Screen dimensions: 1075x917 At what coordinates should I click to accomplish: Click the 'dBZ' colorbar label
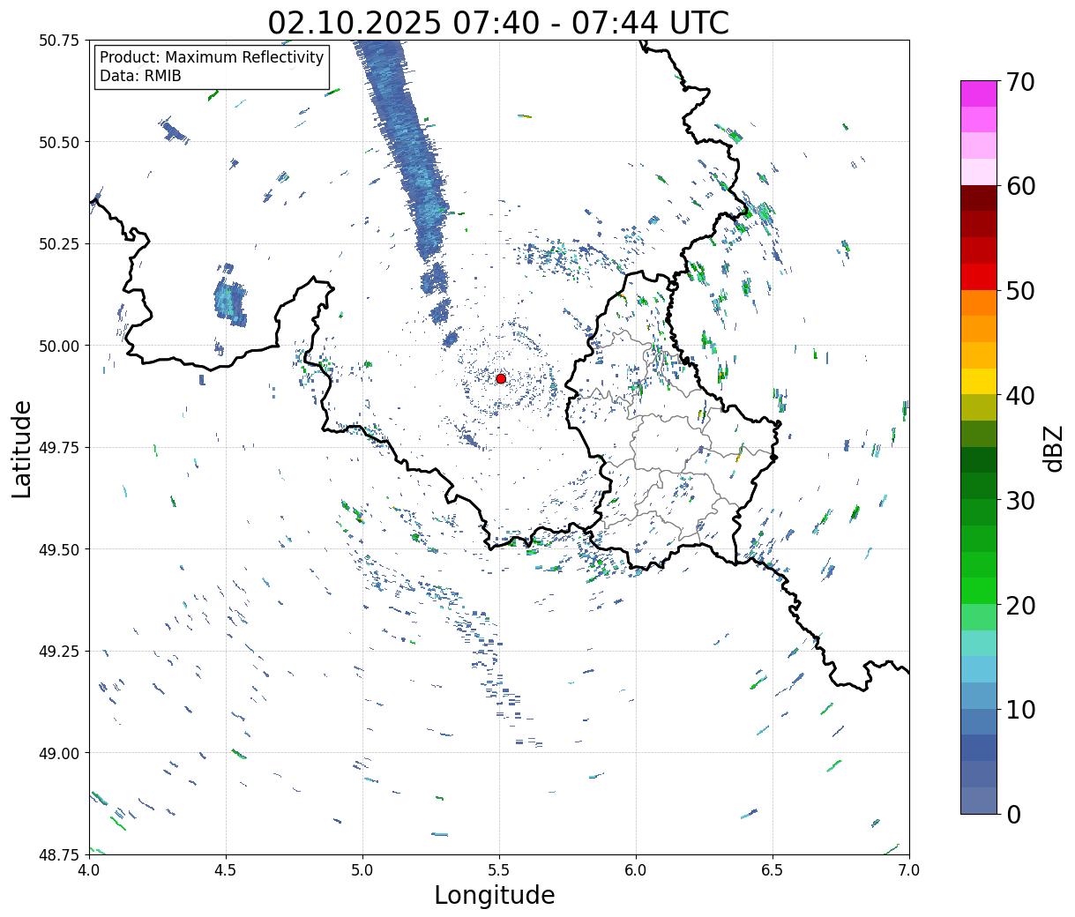1054,447
